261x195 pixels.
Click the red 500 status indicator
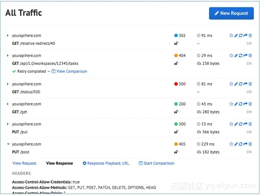(x=180, y=84)
